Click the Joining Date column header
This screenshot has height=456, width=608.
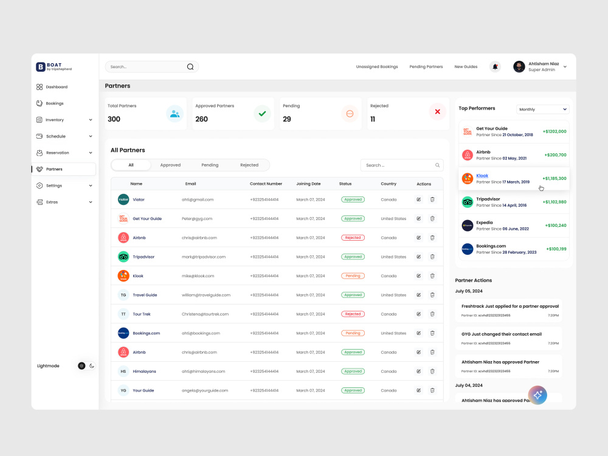click(x=308, y=184)
